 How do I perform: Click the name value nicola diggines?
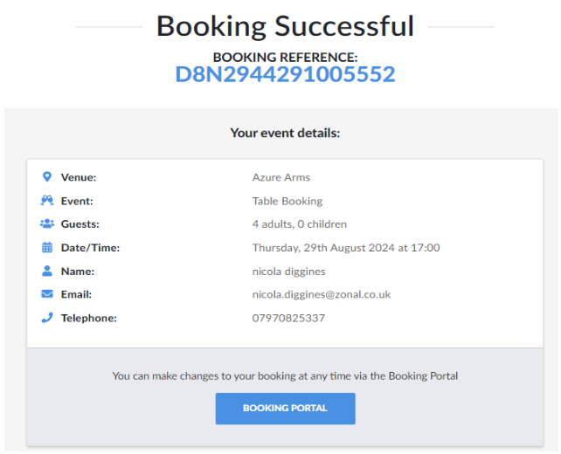pyautogui.click(x=288, y=272)
